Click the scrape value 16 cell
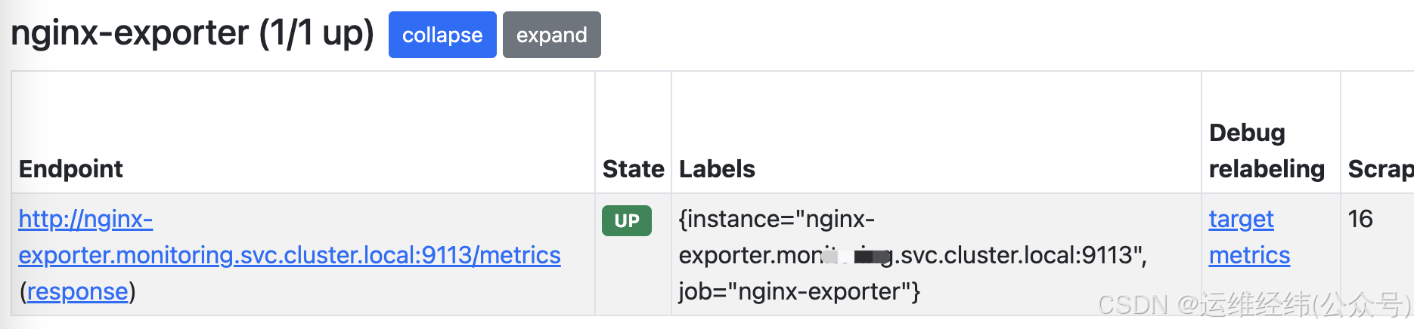 coord(1360,219)
